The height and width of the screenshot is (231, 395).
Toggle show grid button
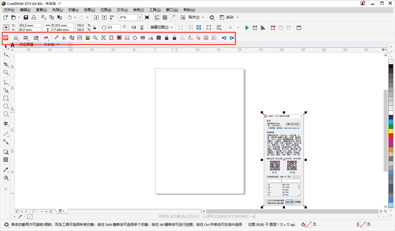coord(165,17)
